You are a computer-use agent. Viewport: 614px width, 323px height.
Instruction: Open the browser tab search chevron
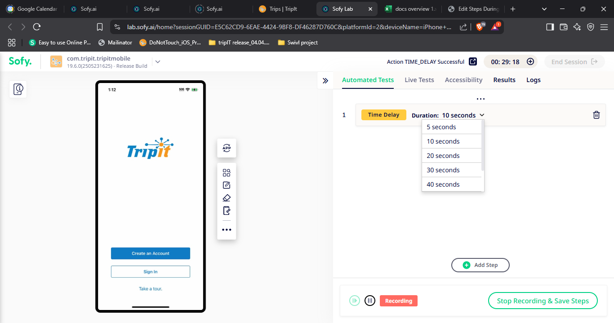(544, 9)
